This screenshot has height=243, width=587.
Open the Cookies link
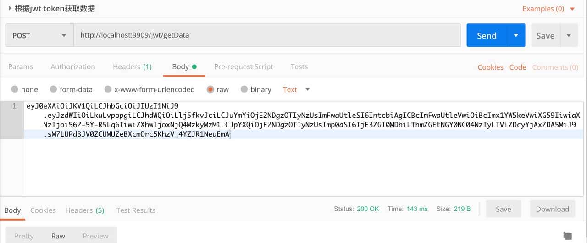coord(490,67)
